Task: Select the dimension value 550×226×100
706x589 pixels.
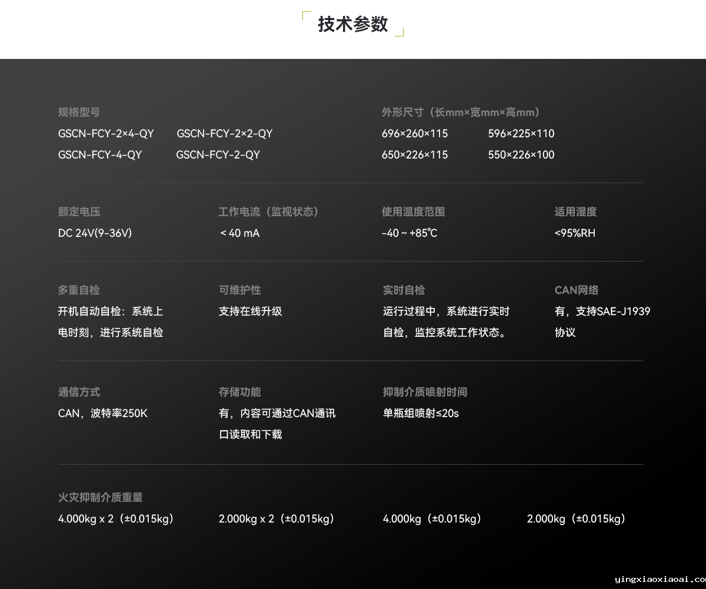Action: [521, 155]
